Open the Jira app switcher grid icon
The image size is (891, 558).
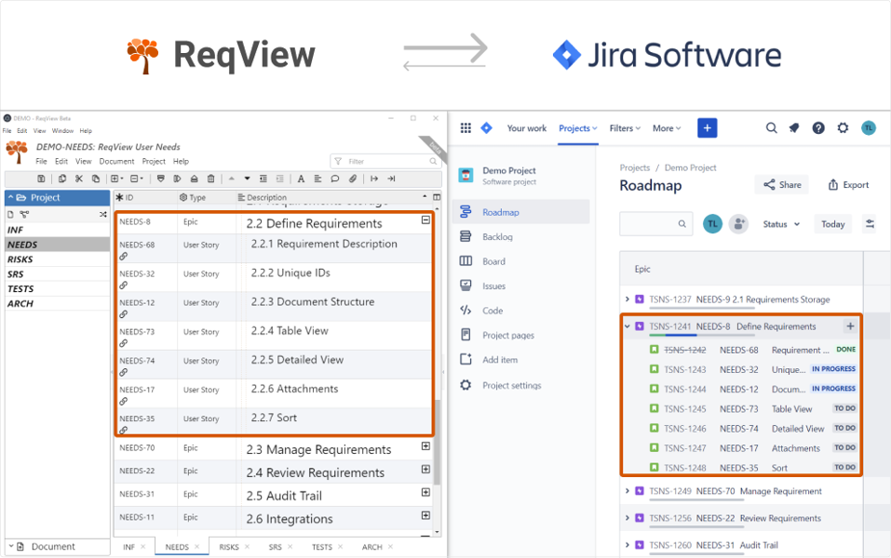(x=466, y=128)
